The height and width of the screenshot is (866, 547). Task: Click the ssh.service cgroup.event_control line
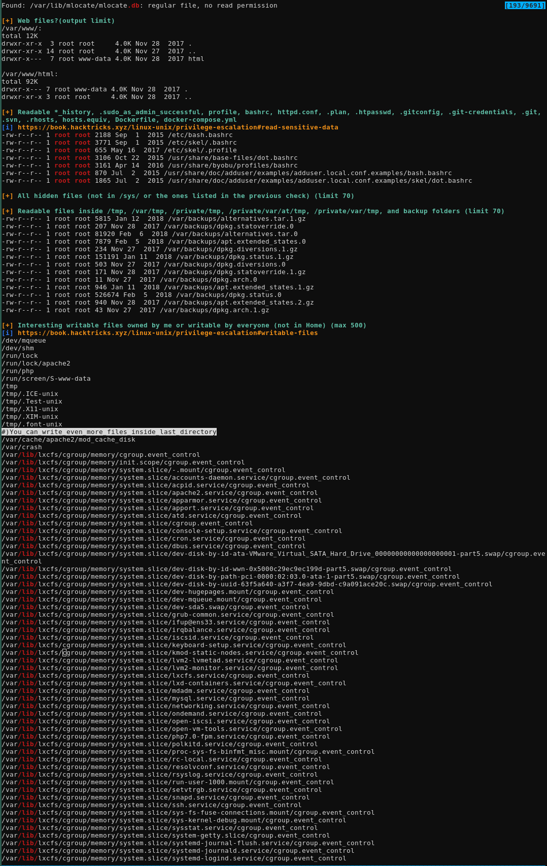pyautogui.click(x=151, y=805)
